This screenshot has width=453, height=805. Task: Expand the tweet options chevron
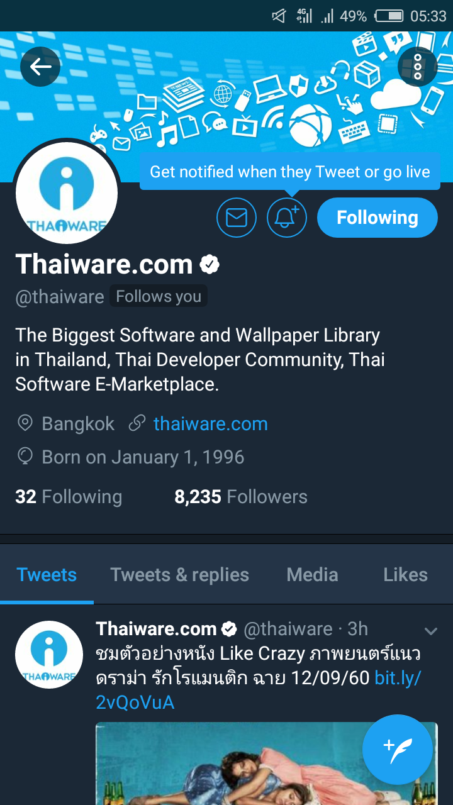coord(431,631)
